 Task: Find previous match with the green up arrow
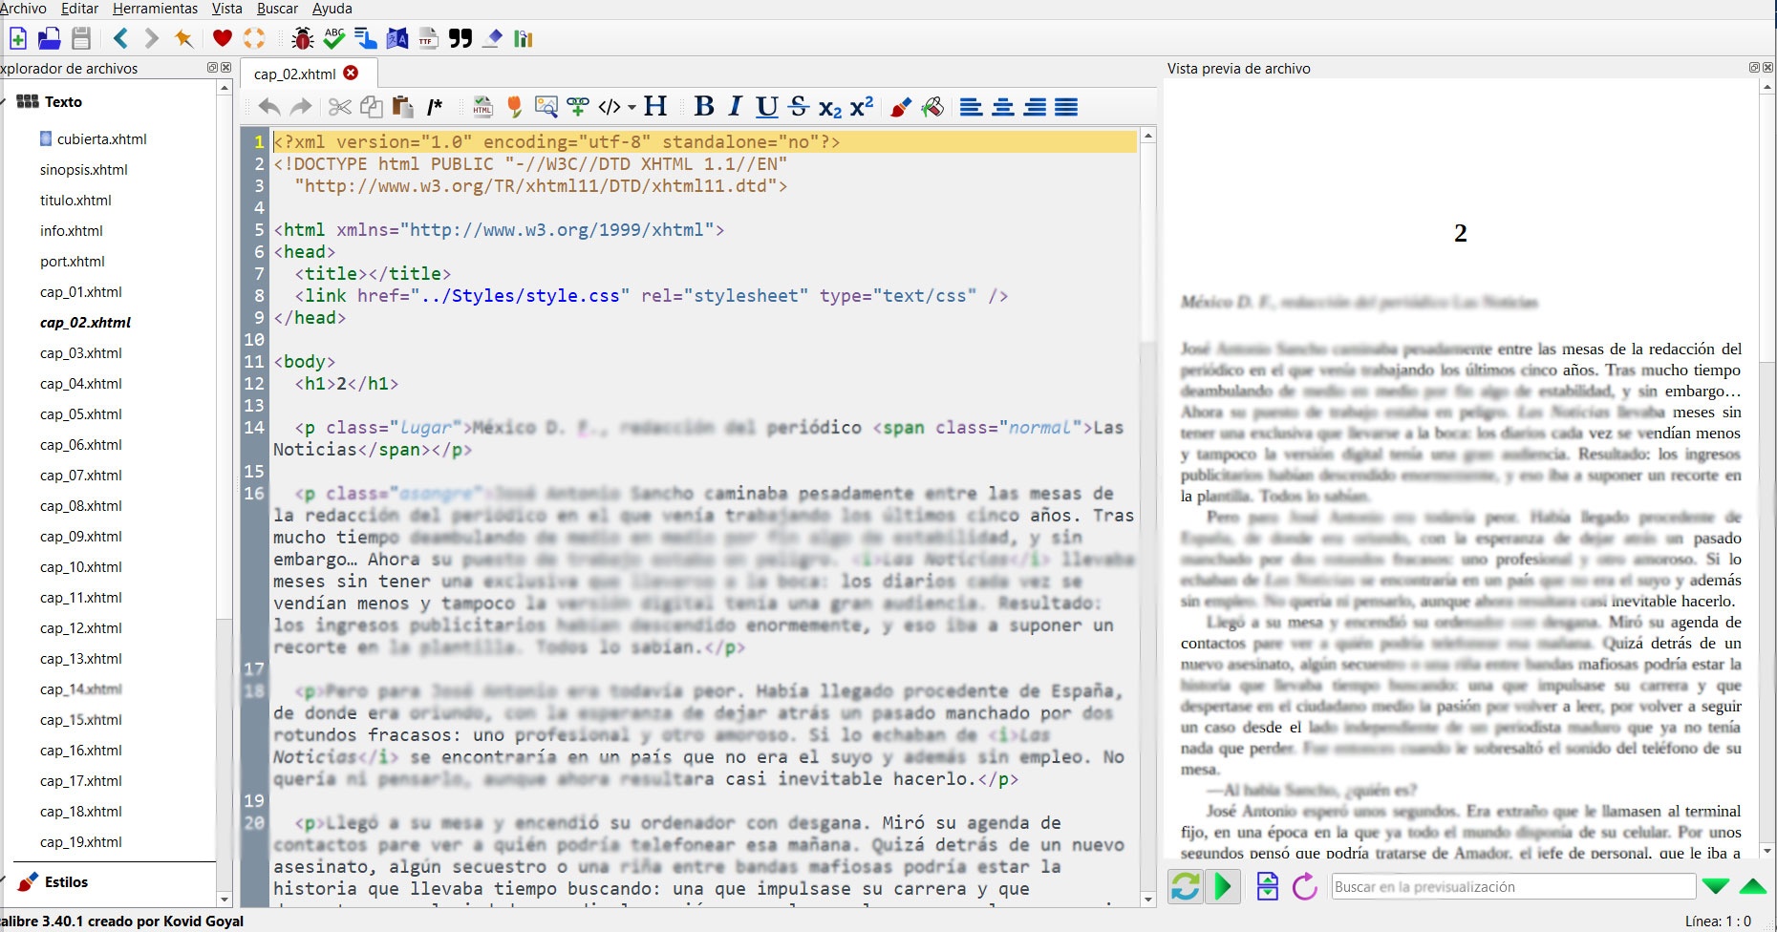point(1753,887)
